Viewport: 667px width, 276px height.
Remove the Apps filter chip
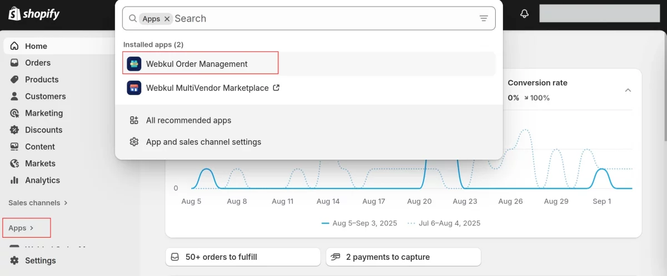(x=167, y=19)
